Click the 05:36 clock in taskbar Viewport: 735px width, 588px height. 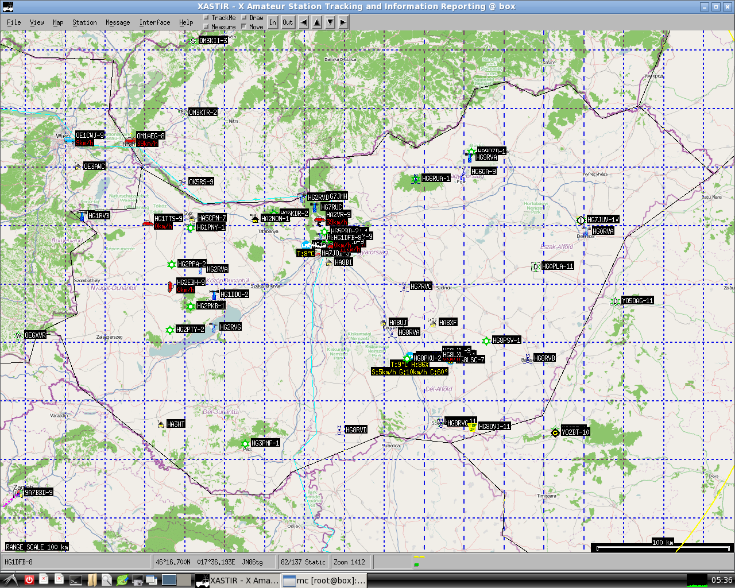point(722,581)
